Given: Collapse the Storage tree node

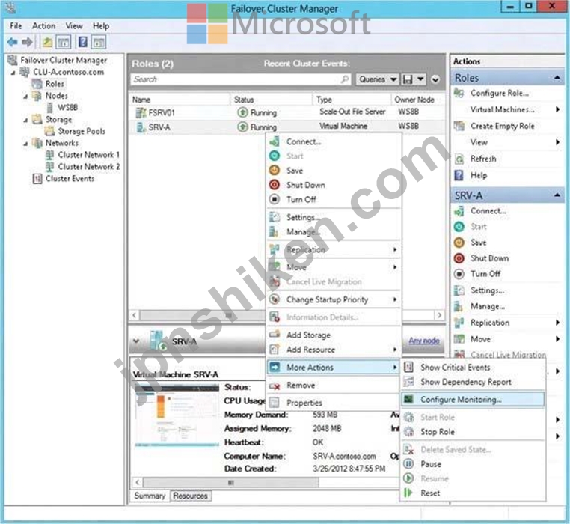Looking at the screenshot, I should [x=25, y=120].
